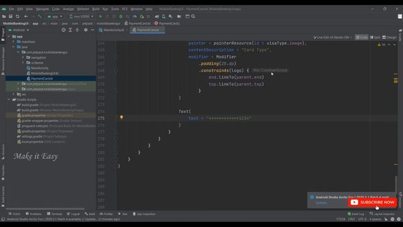Click the Update link in notification
This screenshot has width=403, height=227.
tap(321, 203)
